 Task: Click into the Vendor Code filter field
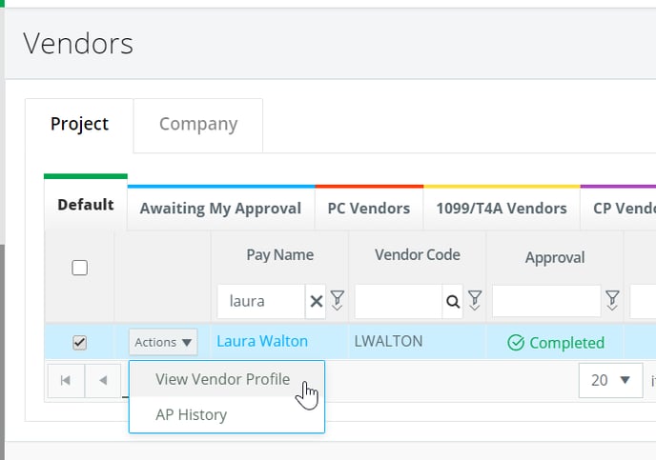tap(399, 301)
